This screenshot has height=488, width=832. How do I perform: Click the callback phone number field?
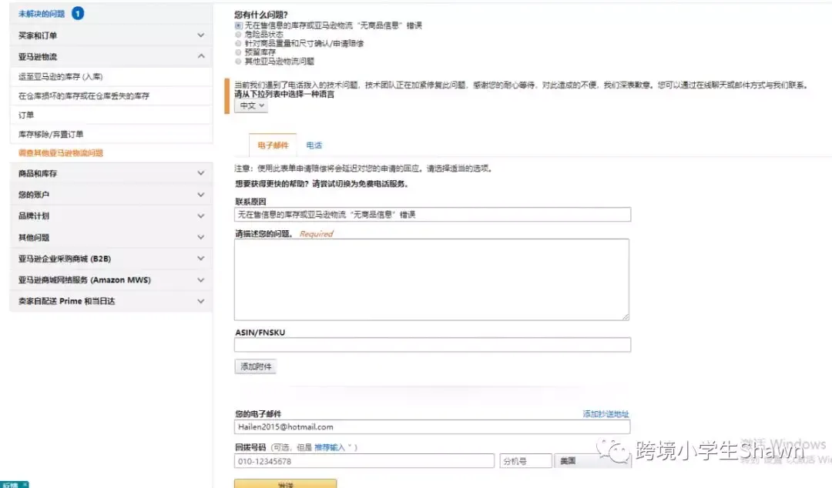tap(364, 461)
